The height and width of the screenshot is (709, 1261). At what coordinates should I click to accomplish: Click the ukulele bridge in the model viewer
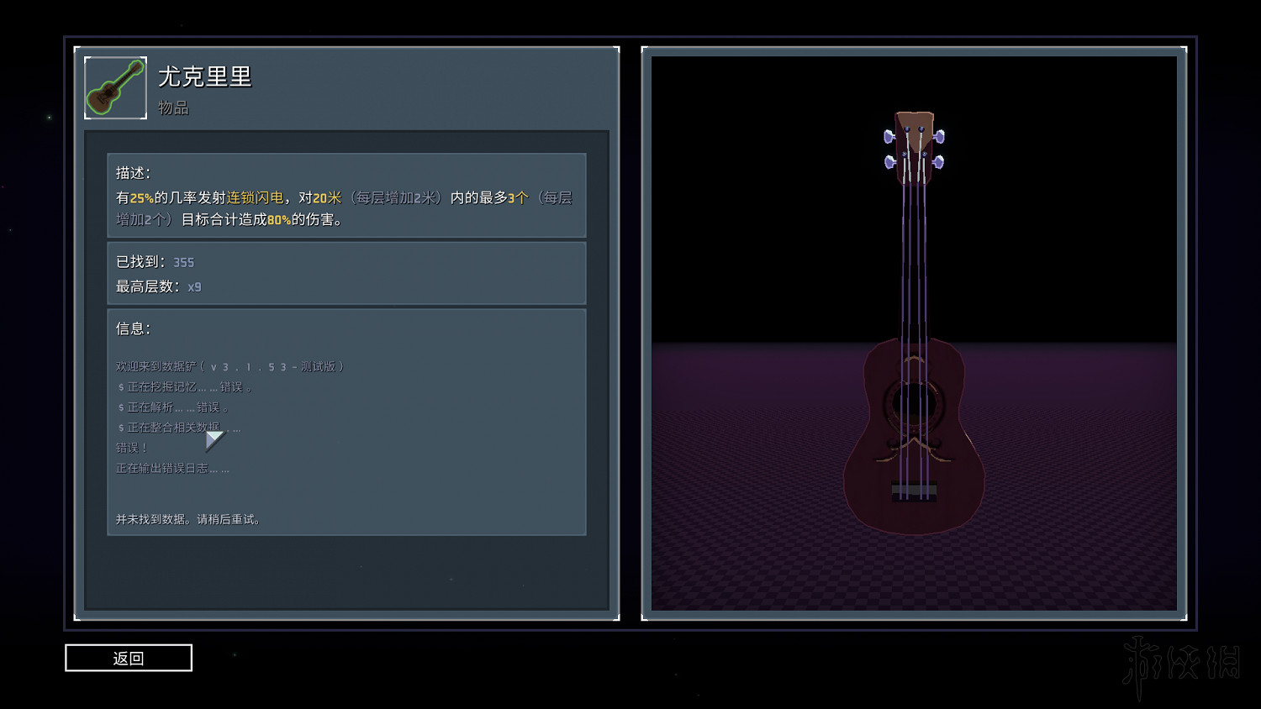(914, 491)
